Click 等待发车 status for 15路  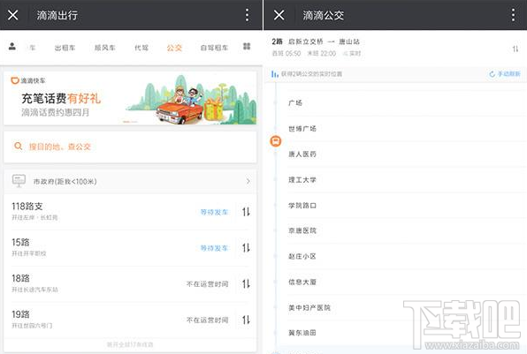214,248
